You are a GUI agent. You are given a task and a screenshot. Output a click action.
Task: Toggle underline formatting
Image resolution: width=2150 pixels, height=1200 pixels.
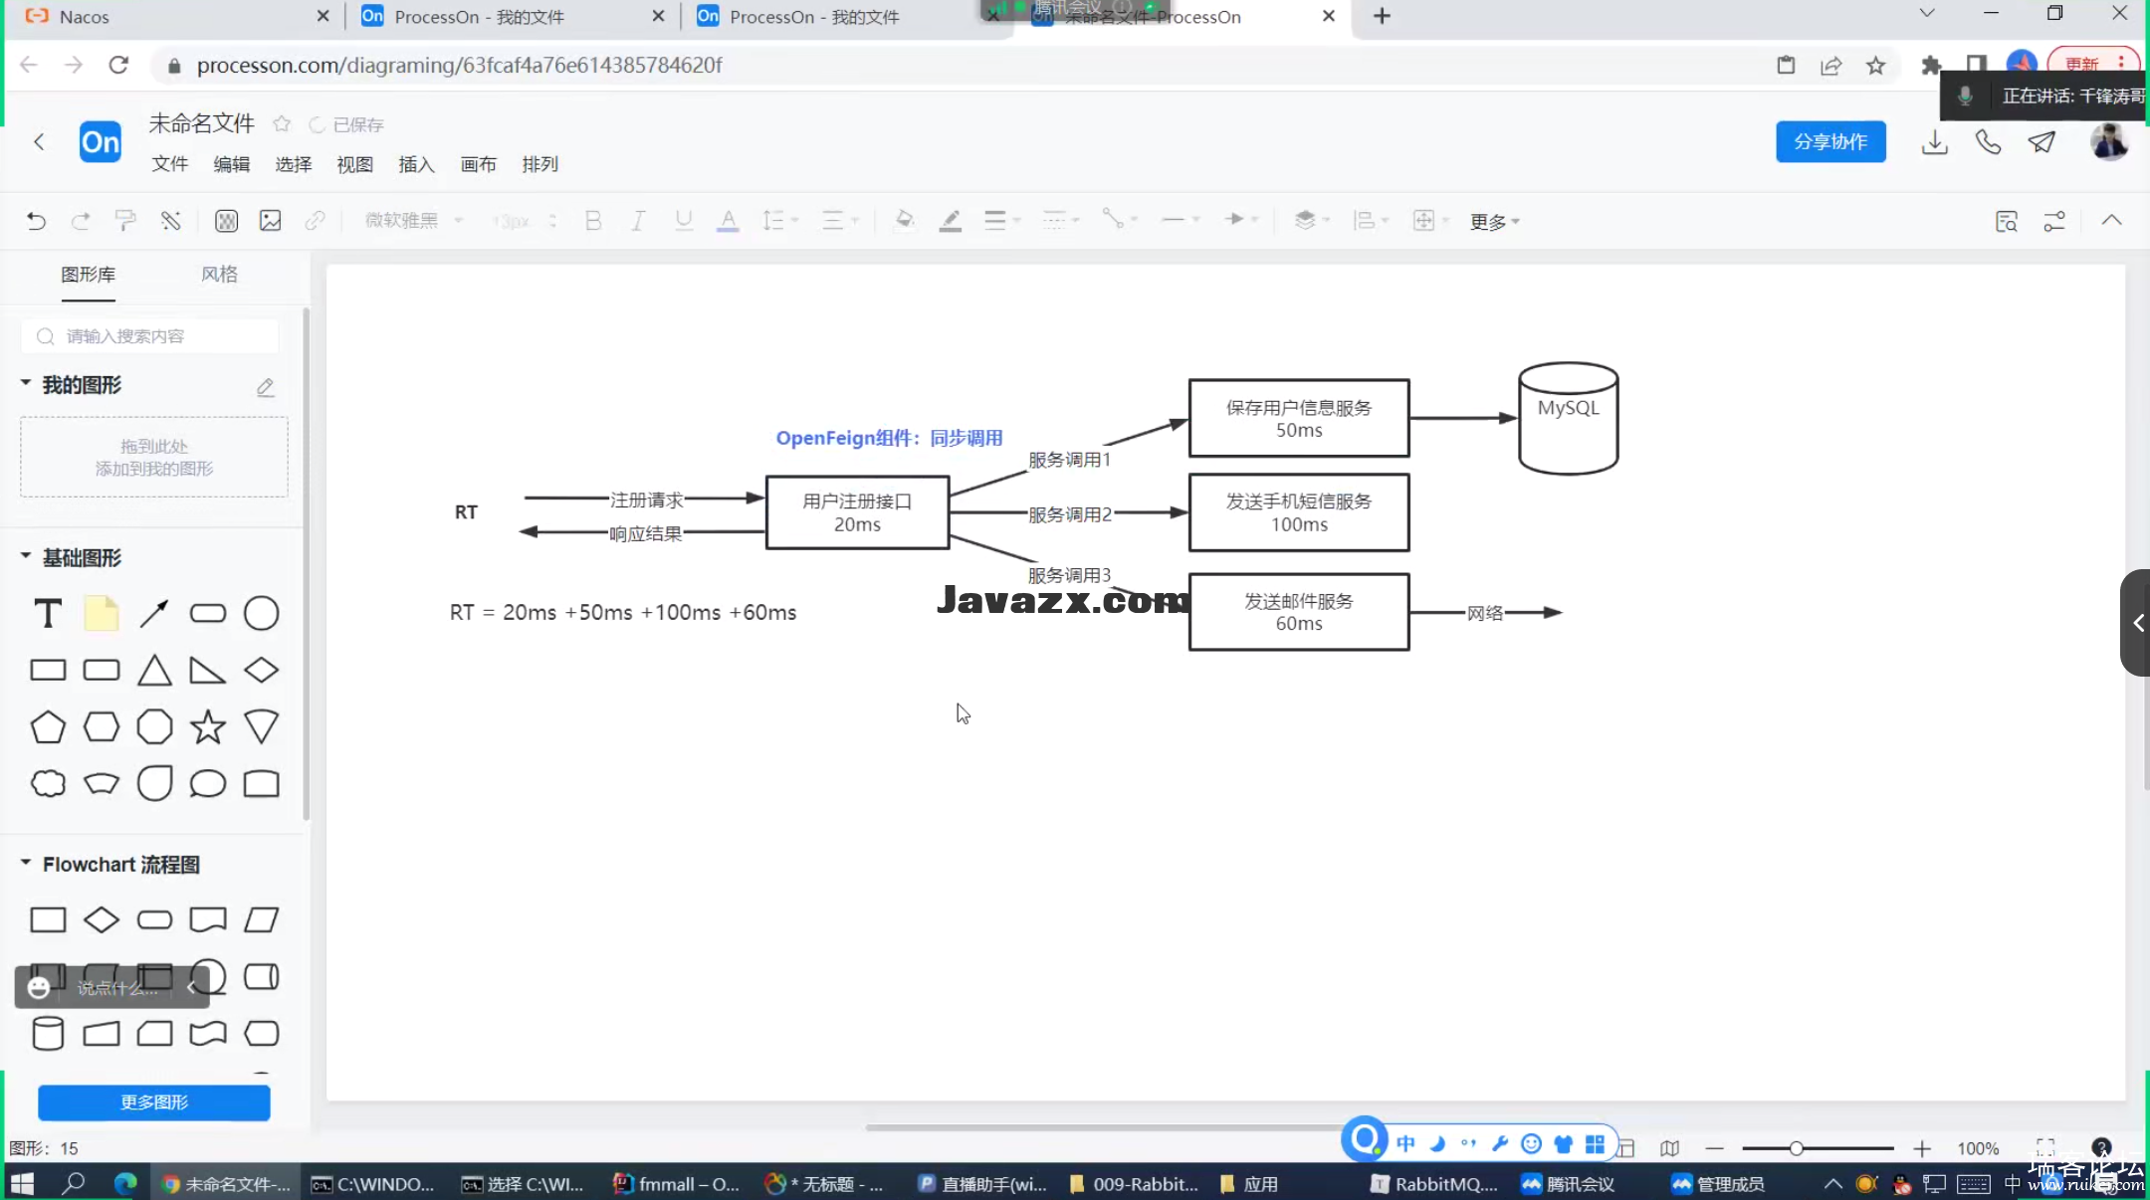[683, 221]
